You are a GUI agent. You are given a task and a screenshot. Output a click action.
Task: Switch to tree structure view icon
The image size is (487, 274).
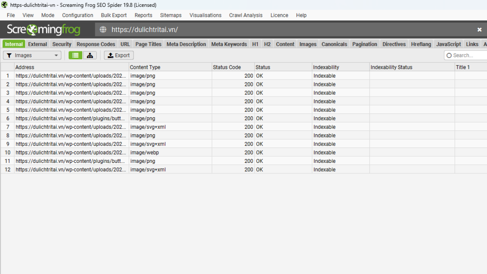coord(90,56)
